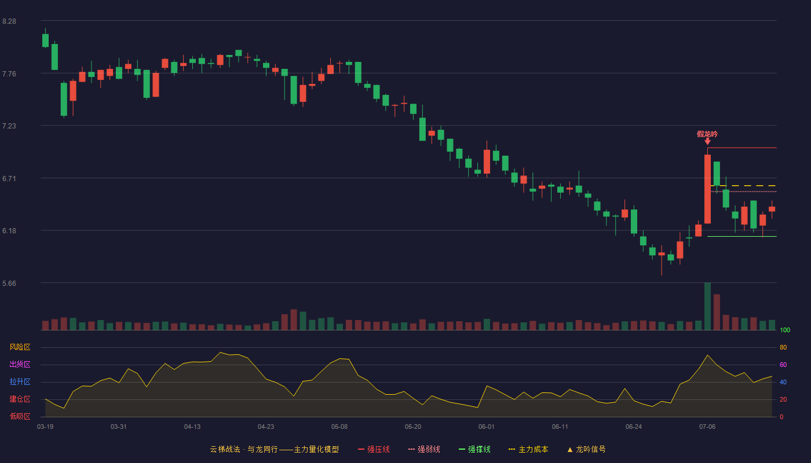This screenshot has width=811, height=463.
Task: Click the 风险区 zone label
Action: point(20,347)
